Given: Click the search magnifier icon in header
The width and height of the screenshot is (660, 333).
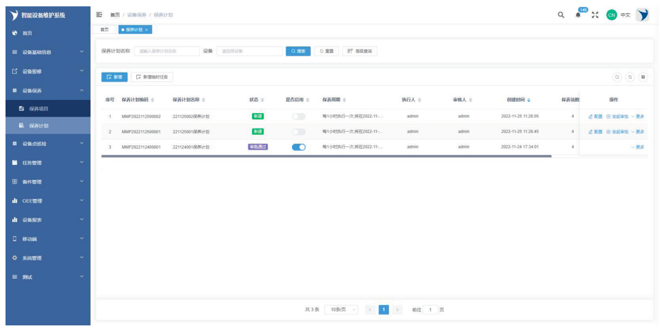Looking at the screenshot, I should pos(561,15).
